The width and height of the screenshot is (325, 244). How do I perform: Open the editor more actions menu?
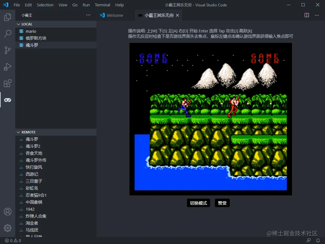pyautogui.click(x=317, y=15)
